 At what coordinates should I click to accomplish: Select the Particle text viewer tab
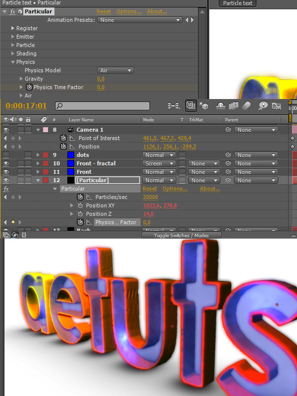point(238,3)
